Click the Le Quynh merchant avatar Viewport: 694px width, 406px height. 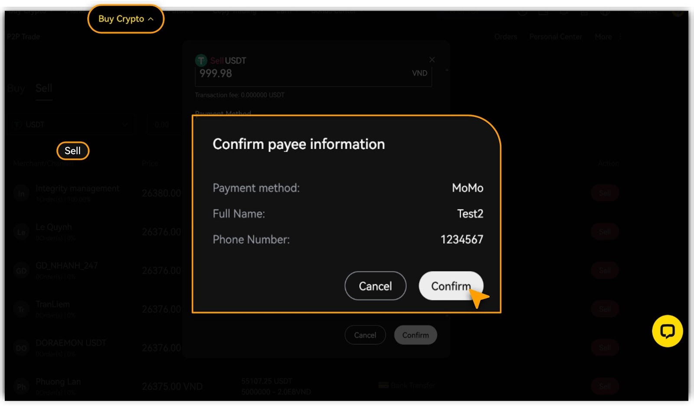(x=21, y=232)
